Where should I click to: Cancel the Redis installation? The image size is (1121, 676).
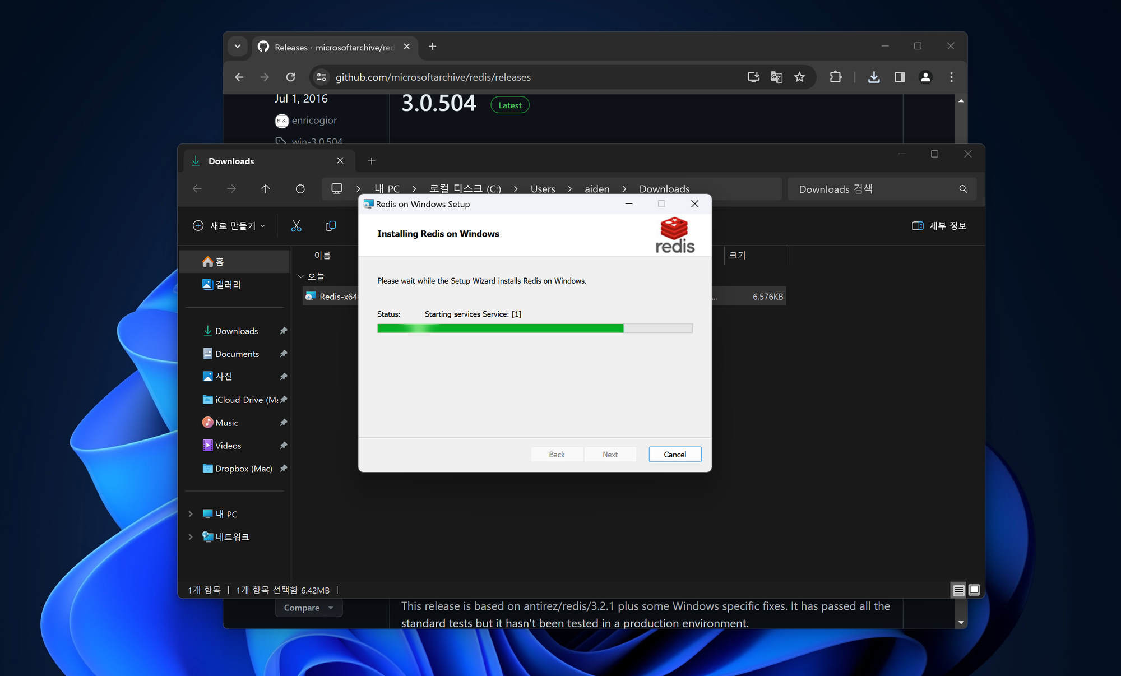tap(674, 455)
